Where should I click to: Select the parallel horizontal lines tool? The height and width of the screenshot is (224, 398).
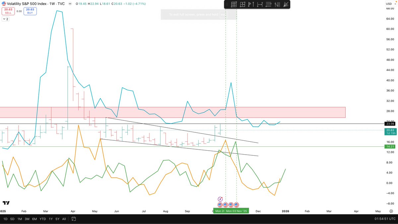(269, 4)
